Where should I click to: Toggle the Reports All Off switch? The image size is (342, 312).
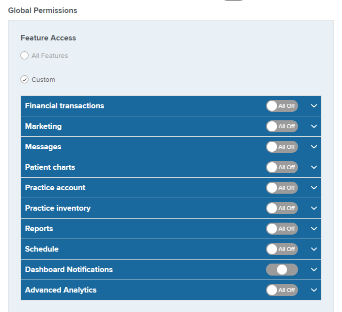click(x=282, y=229)
